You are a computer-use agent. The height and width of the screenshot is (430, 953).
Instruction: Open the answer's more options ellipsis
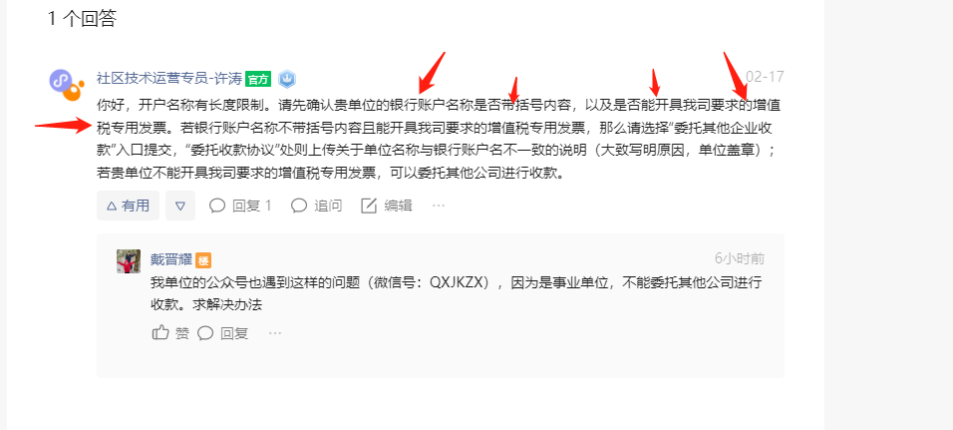click(439, 206)
